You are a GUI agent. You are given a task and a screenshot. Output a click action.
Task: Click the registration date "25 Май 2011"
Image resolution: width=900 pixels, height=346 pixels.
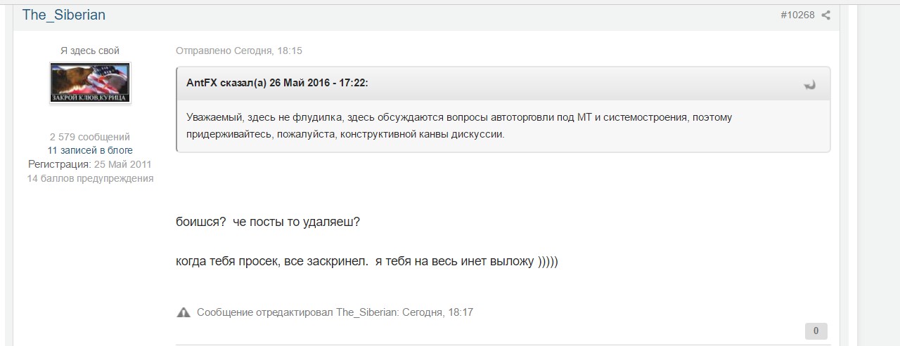coord(123,164)
